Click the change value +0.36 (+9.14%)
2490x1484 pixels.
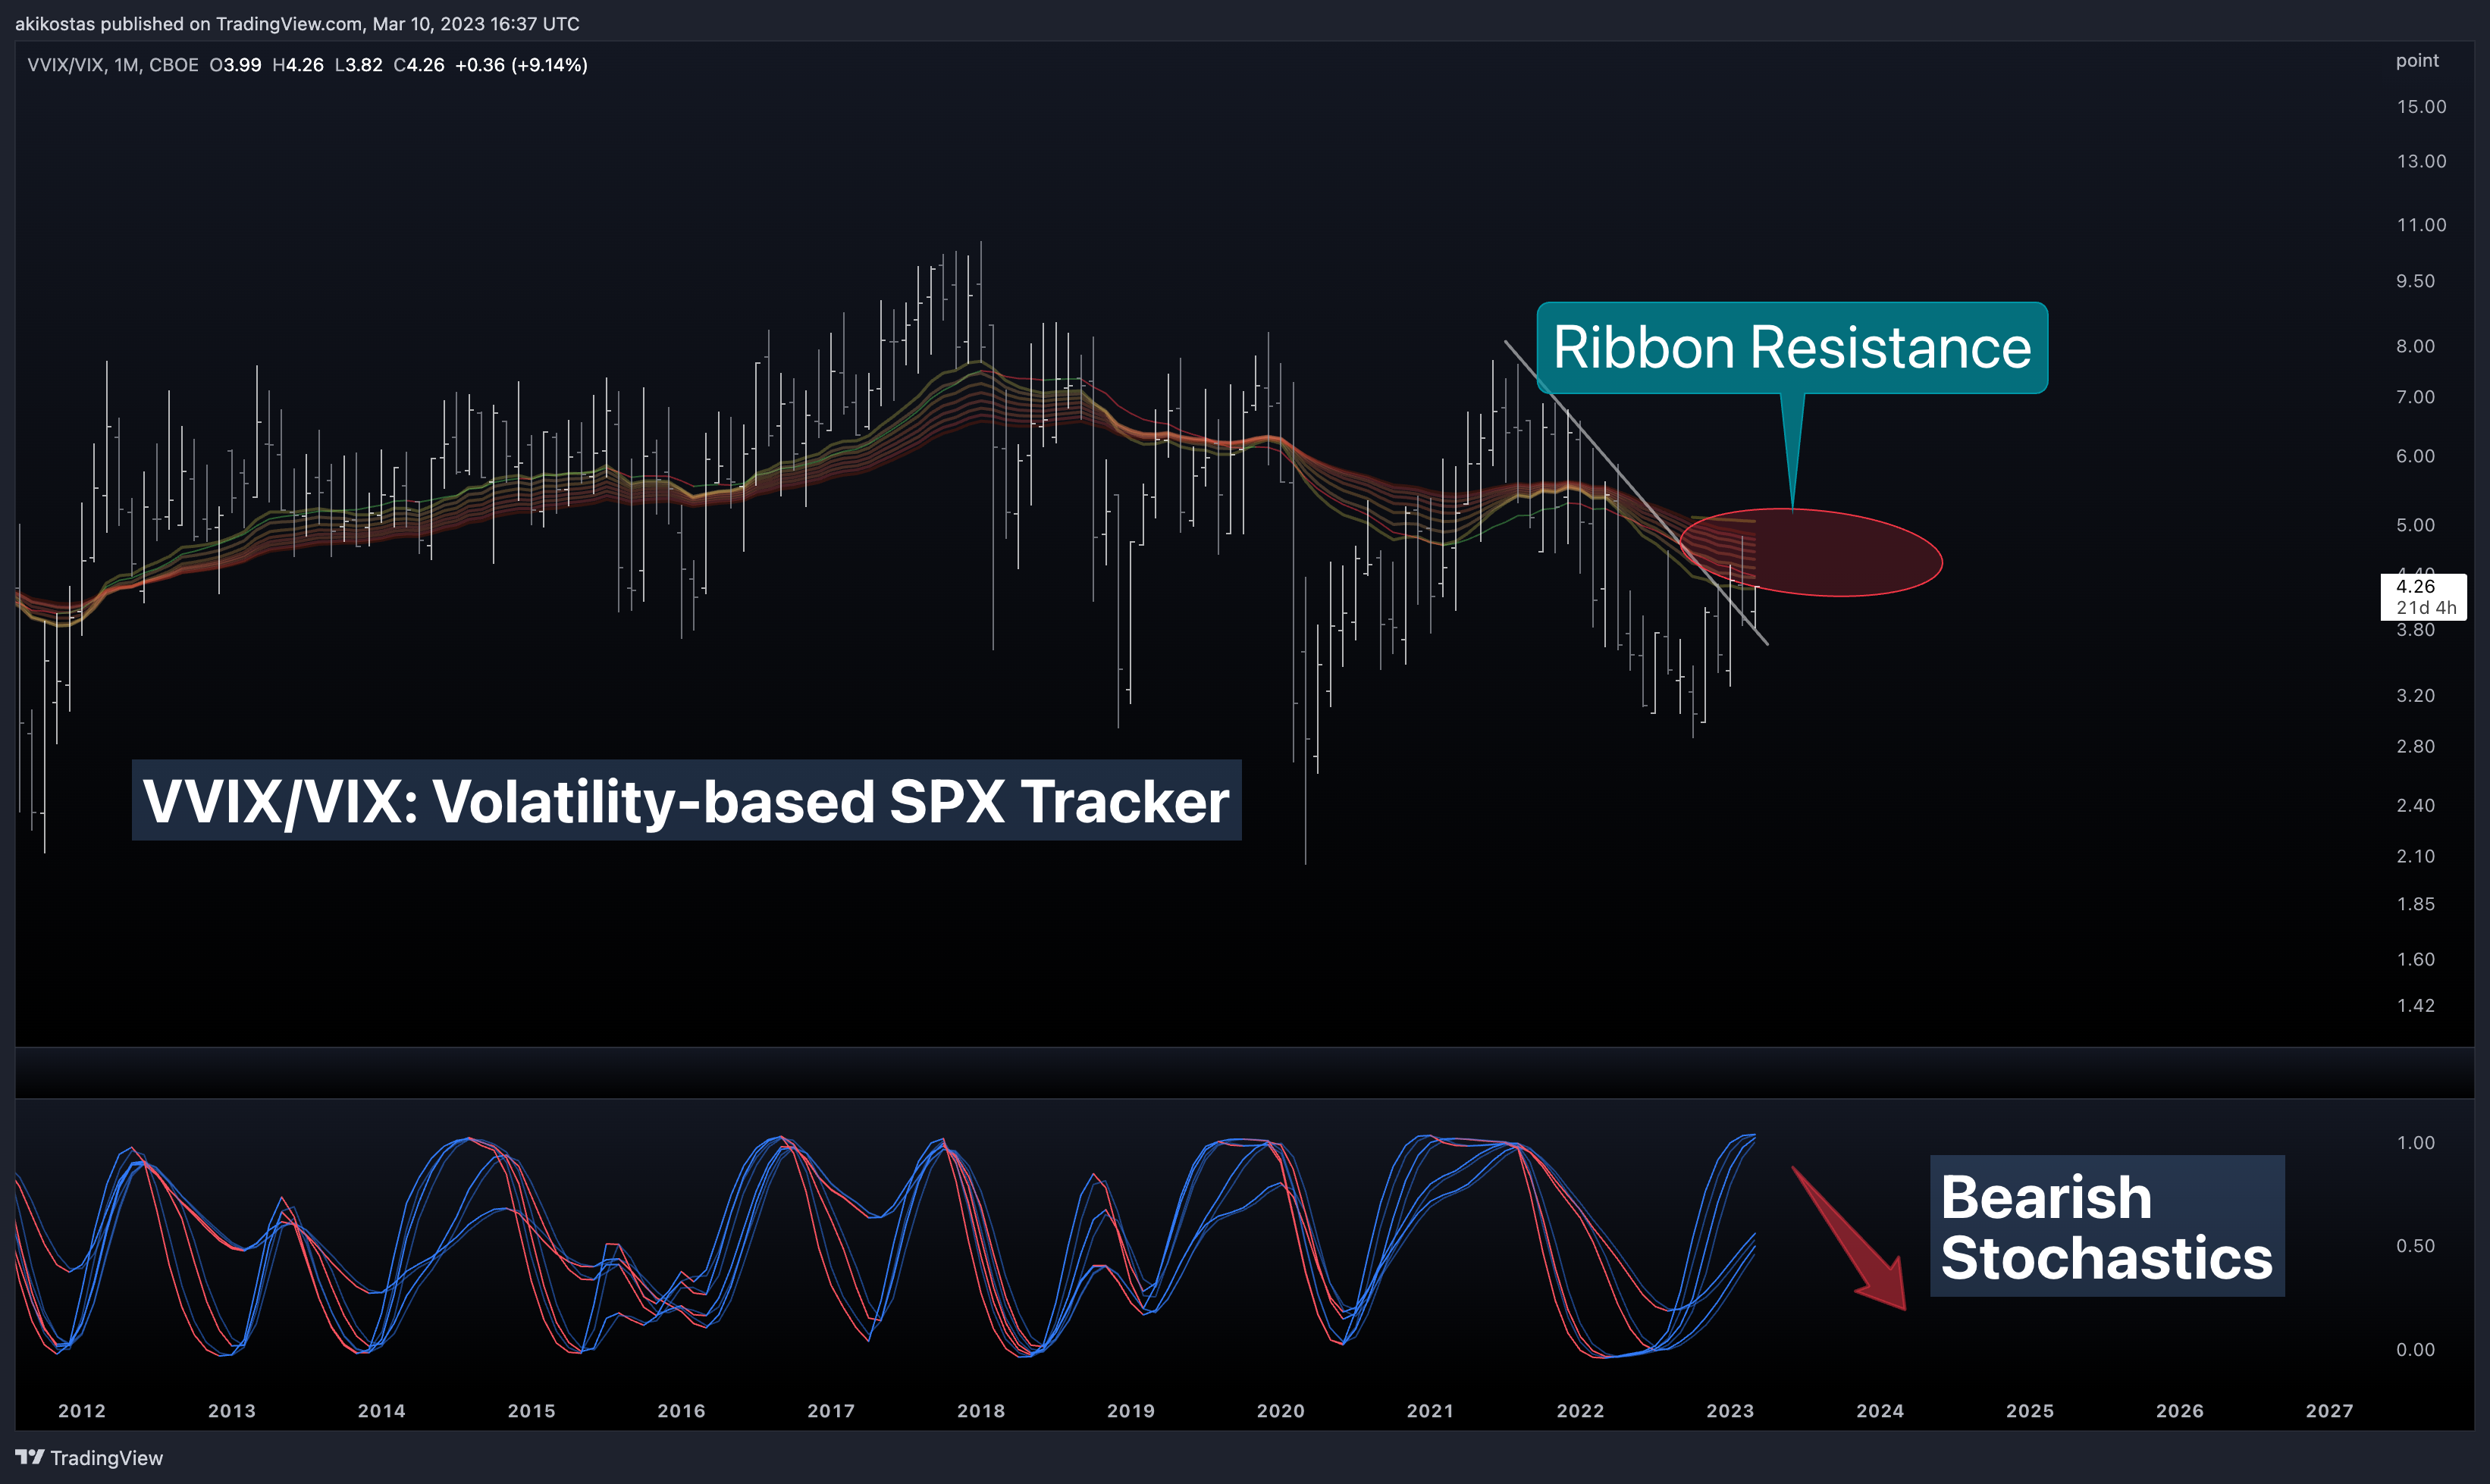point(521,65)
